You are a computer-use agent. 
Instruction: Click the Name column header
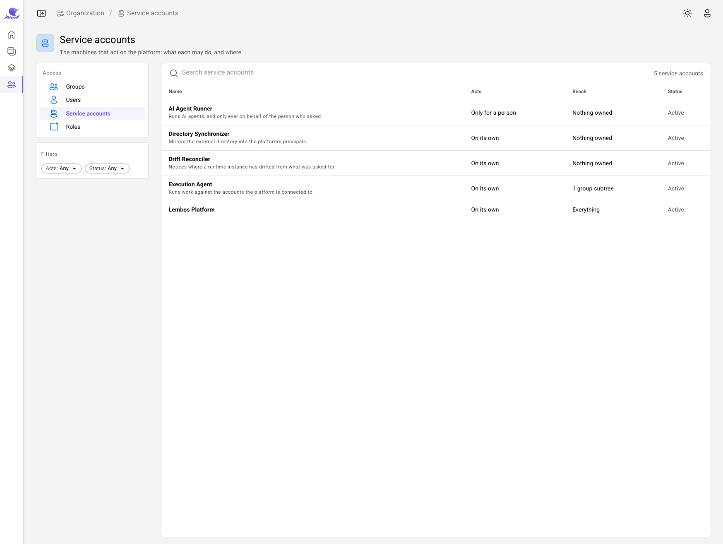point(175,91)
